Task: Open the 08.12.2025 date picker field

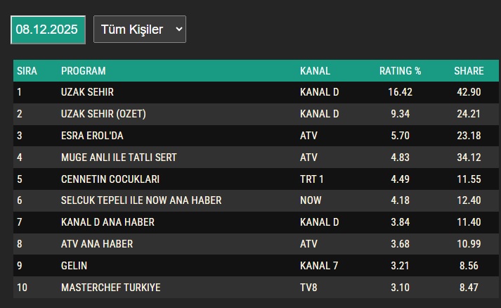Action: coord(48,30)
